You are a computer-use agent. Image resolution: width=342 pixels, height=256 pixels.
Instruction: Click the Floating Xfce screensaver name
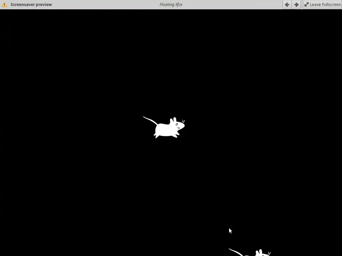click(171, 5)
